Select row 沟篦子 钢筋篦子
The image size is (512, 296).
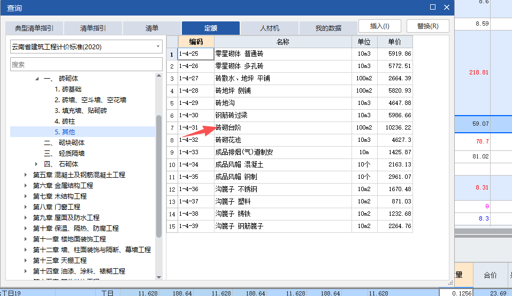click(289, 226)
